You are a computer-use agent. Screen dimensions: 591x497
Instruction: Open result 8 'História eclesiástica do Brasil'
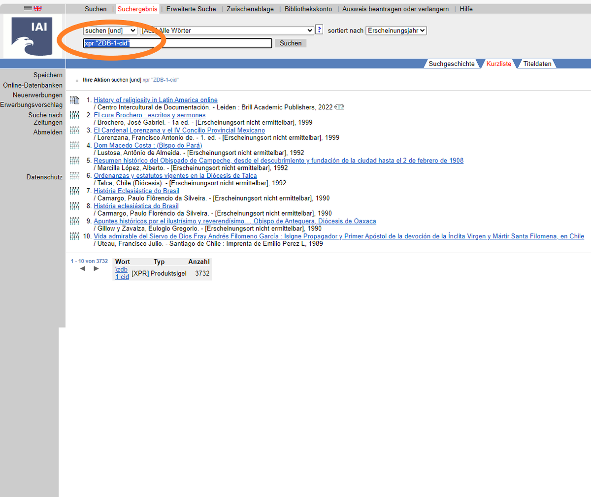[x=136, y=206]
